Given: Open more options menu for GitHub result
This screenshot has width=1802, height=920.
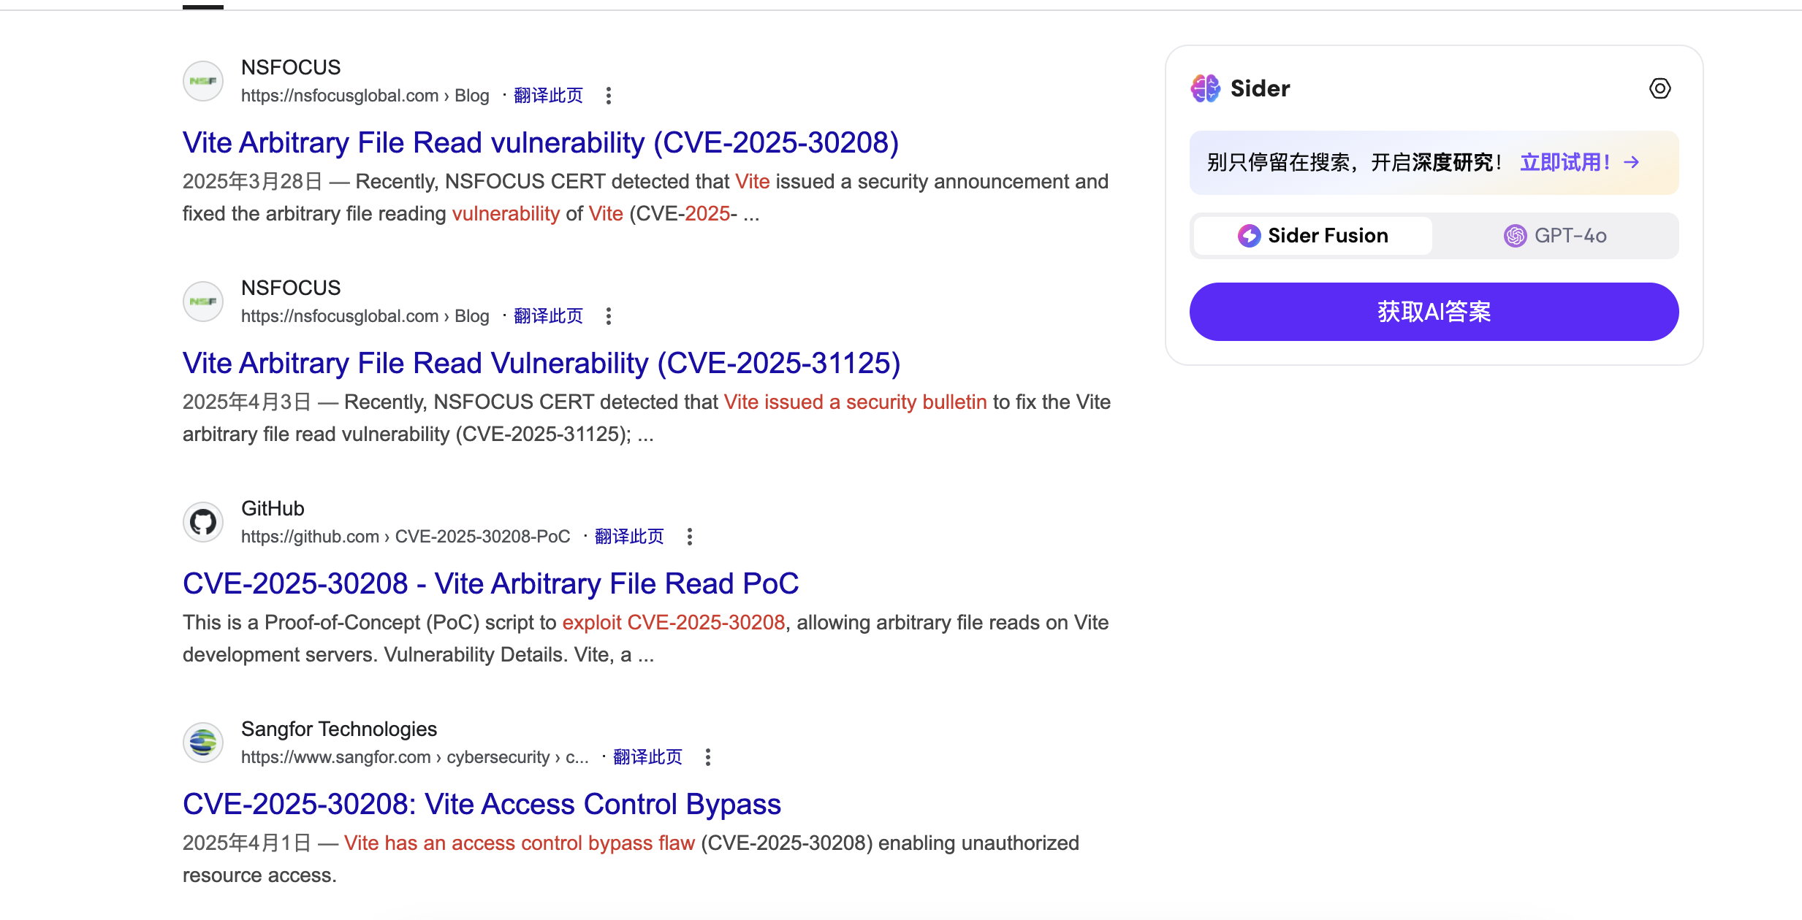Looking at the screenshot, I should [x=689, y=537].
